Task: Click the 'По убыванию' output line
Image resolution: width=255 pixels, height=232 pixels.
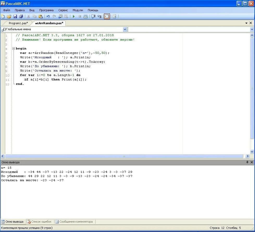Action: [x=67, y=176]
